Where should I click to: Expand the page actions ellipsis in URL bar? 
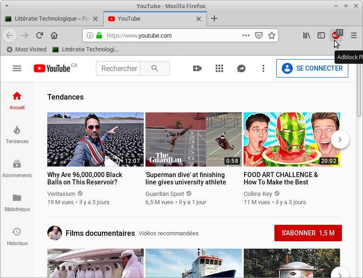246,35
